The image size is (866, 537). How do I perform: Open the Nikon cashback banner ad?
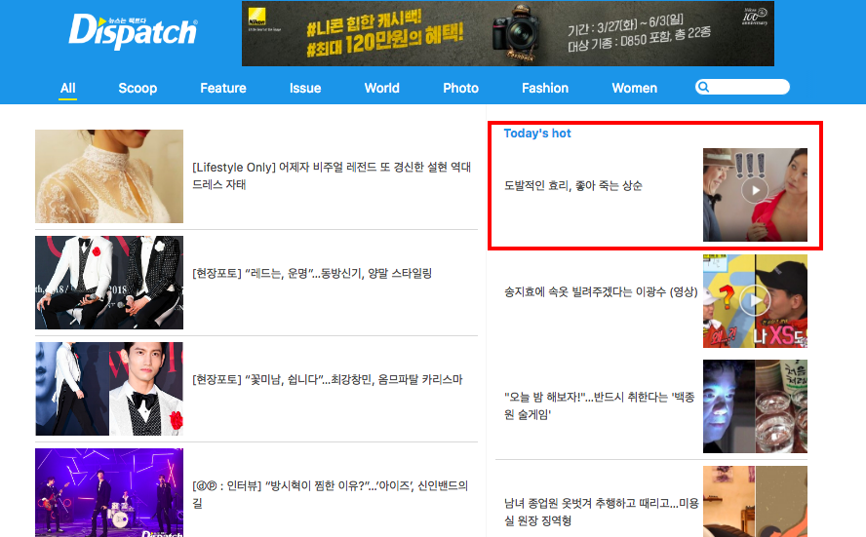(x=507, y=34)
